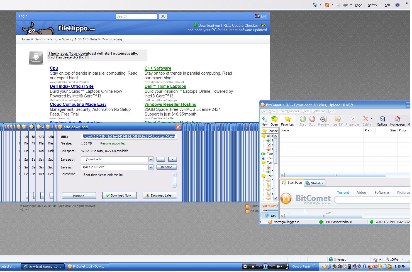Expand the Save path dropdown

pyautogui.click(x=151, y=160)
